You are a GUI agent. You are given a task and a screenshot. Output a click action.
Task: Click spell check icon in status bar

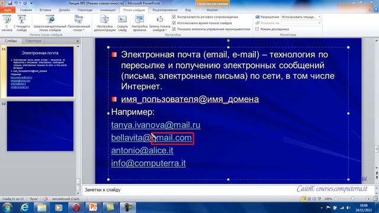click(46, 199)
